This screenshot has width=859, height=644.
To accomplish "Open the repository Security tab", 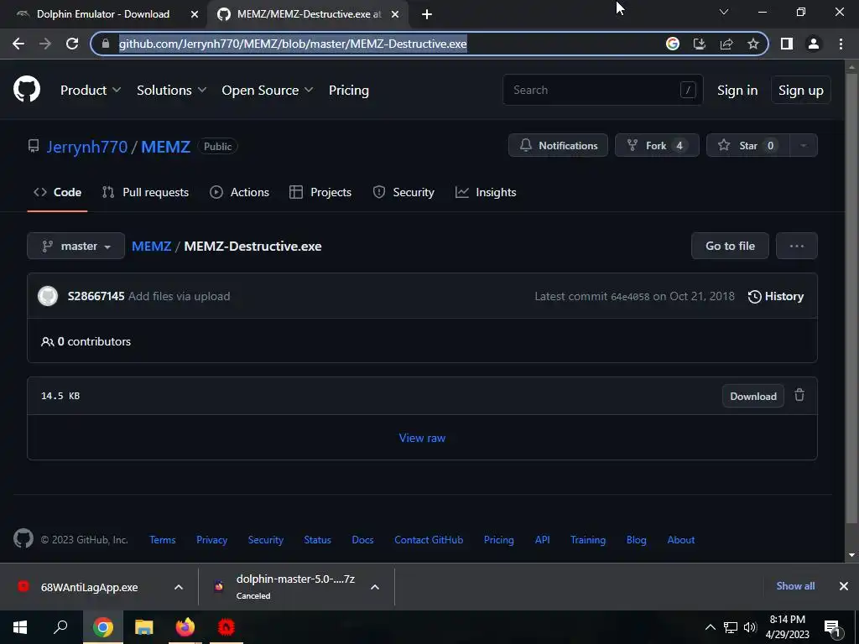I will coord(403,192).
